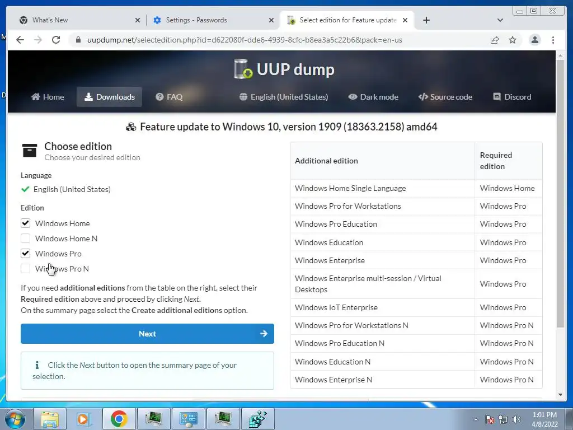
Task: Click the 'Choose edition' heading
Action: coord(78,146)
